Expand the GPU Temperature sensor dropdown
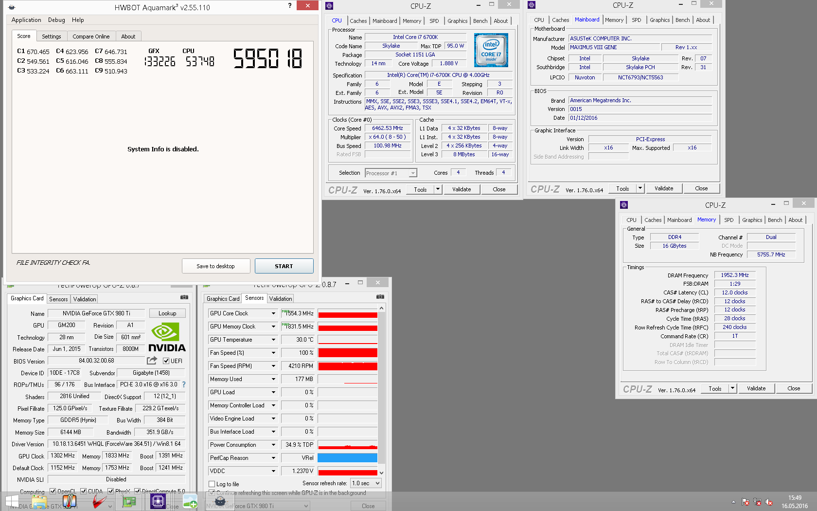Image resolution: width=817 pixels, height=511 pixels. tap(273, 340)
